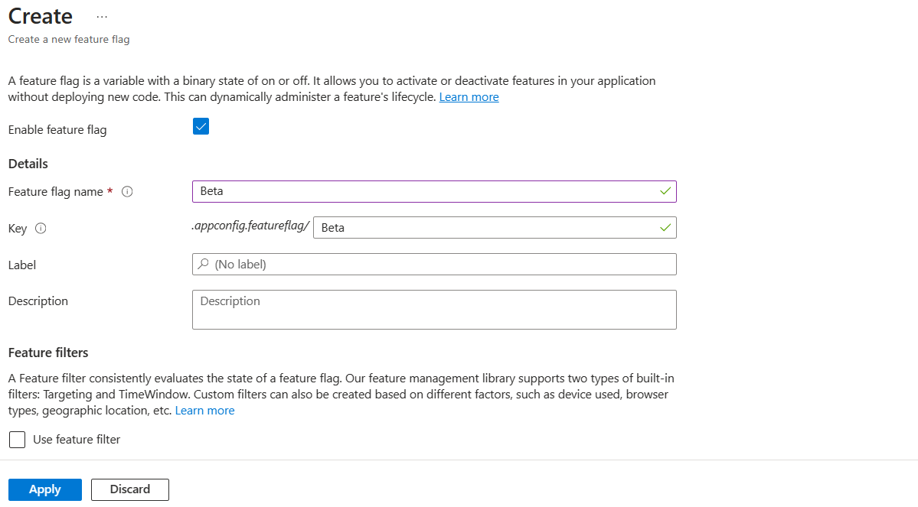
Task: Click into the Key text field
Action: [486, 228]
